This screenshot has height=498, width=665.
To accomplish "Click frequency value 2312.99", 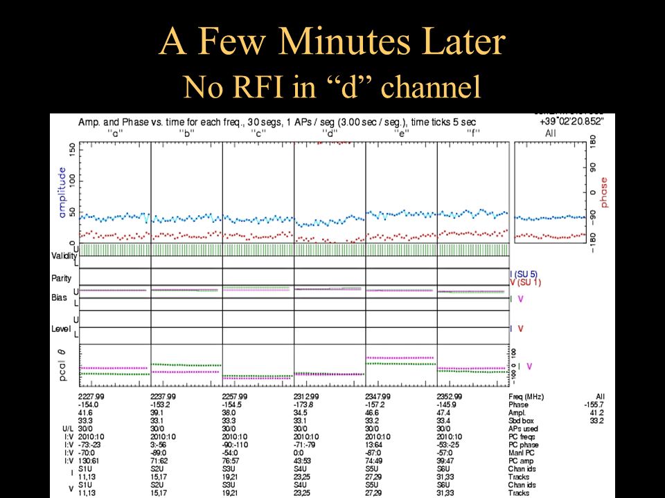I will 307,397.
